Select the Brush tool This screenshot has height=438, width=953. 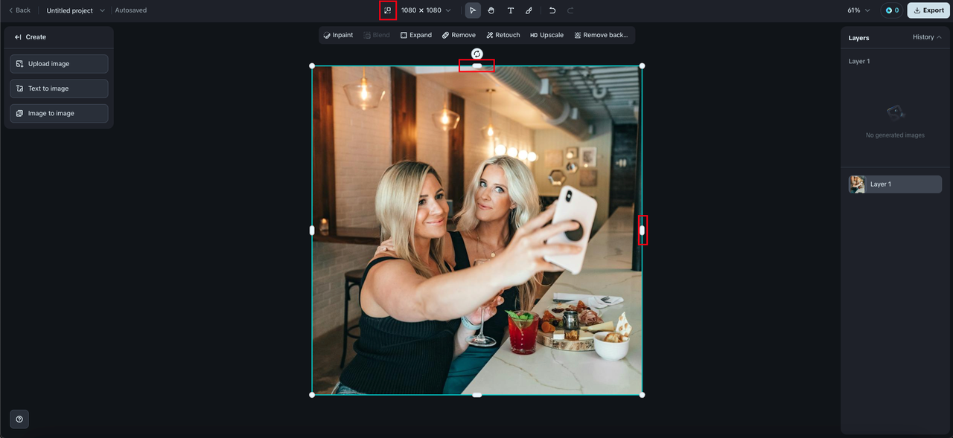[x=529, y=10]
